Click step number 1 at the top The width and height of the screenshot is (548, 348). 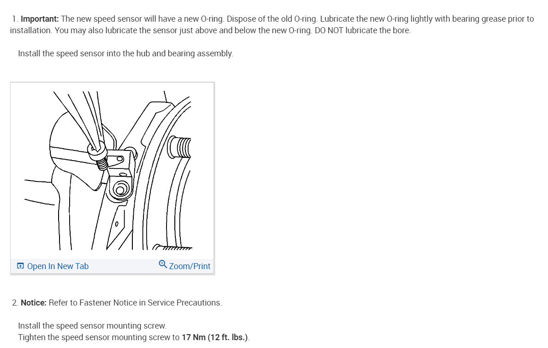point(15,19)
